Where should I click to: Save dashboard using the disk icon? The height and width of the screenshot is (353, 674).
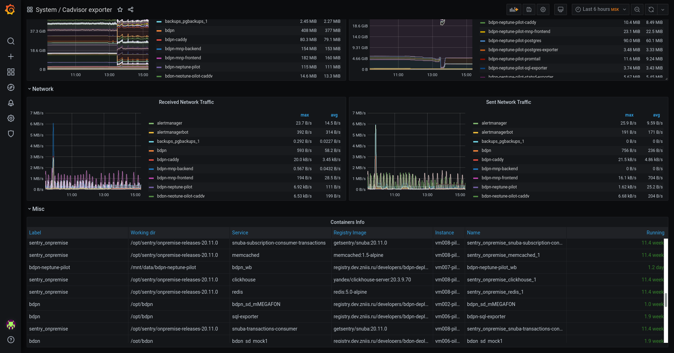529,9
